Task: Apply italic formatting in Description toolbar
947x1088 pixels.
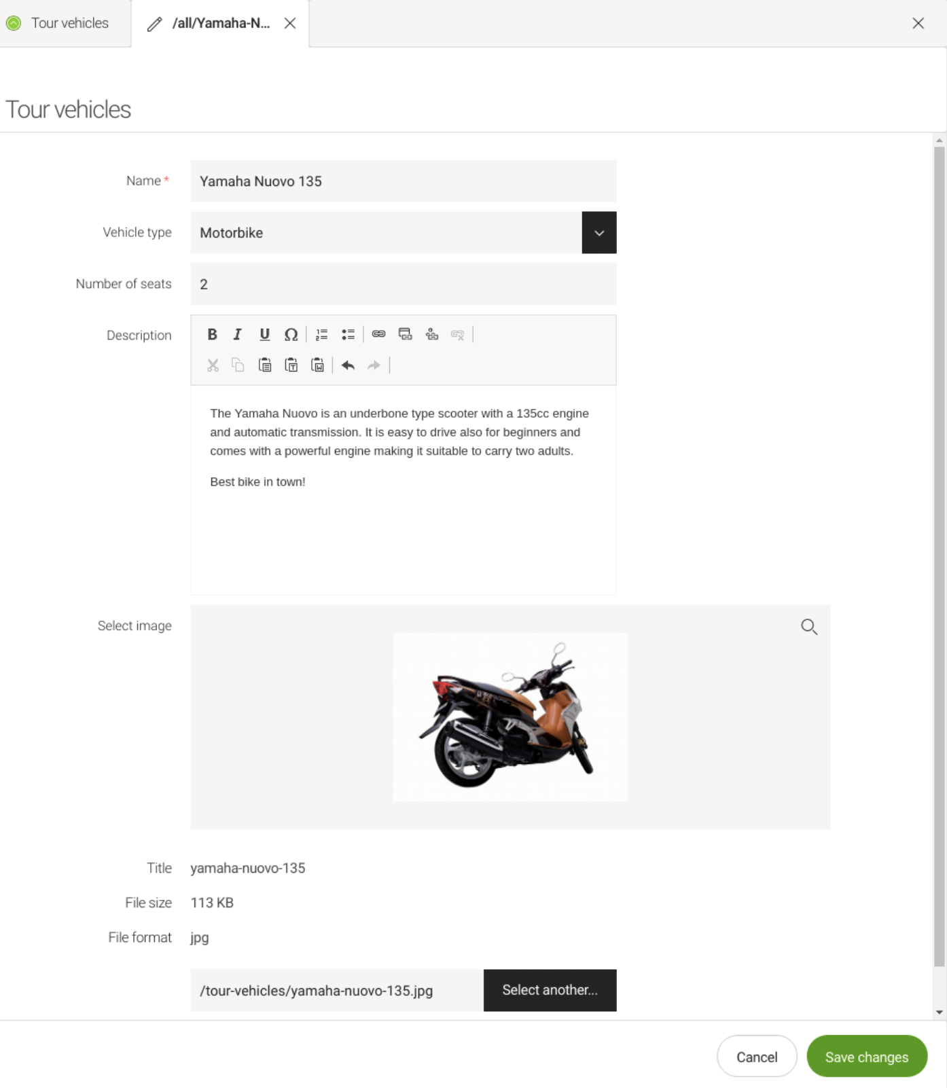Action: pyautogui.click(x=238, y=334)
